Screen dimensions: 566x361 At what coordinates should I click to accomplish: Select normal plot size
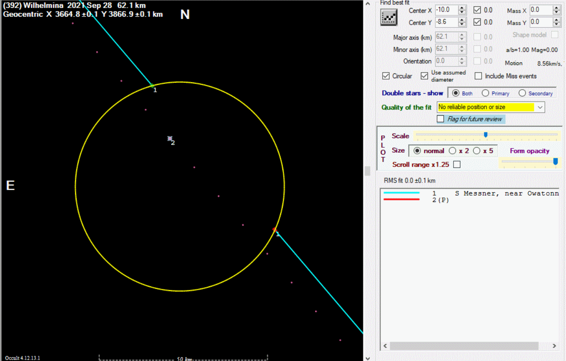tap(417, 151)
